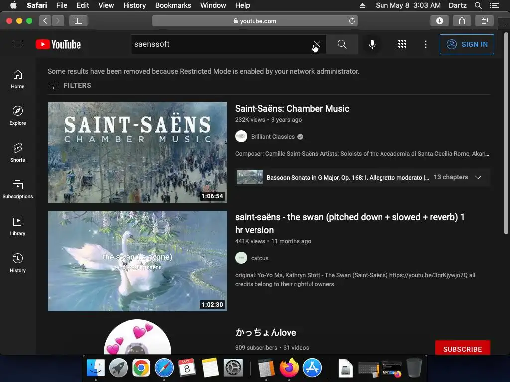Open the Window menu
The height and width of the screenshot is (382, 510).
coord(213,5)
